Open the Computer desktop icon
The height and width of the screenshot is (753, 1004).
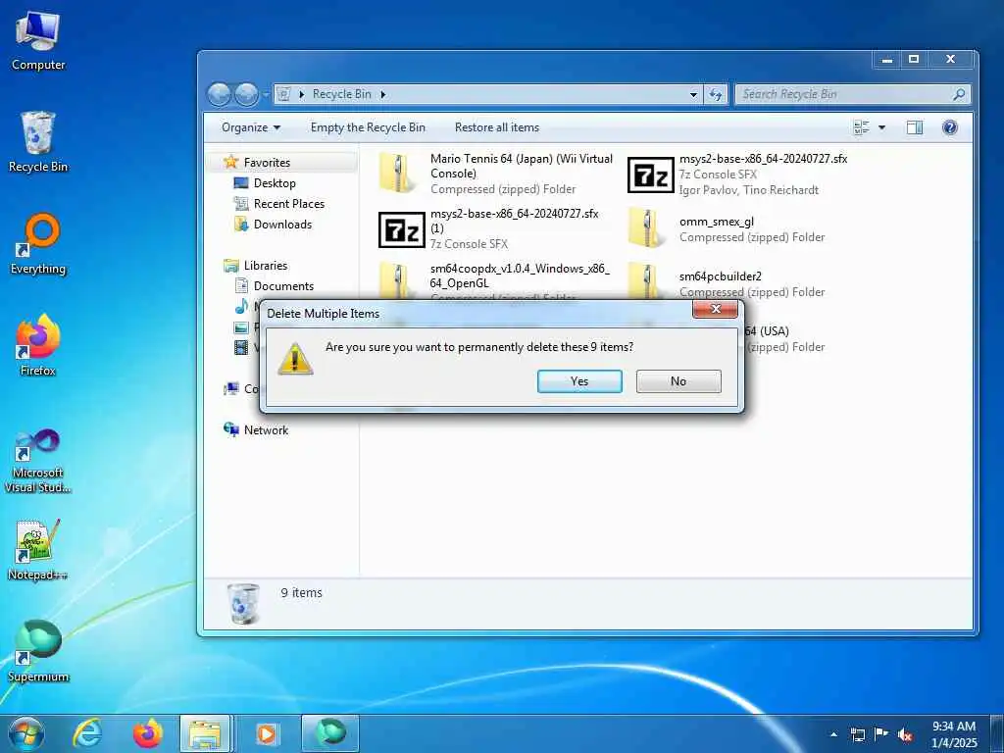(38, 39)
